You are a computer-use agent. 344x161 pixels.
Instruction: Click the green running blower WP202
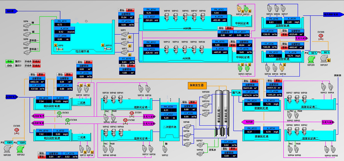click(x=21, y=149)
